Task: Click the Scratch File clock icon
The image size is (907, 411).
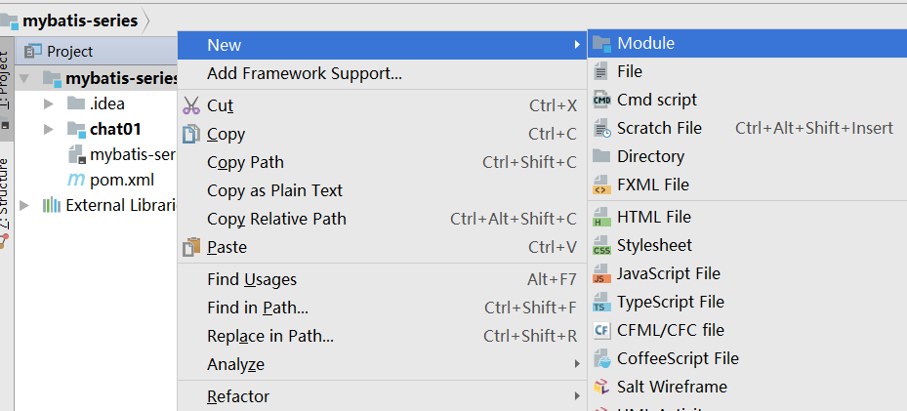Action: pyautogui.click(x=601, y=128)
